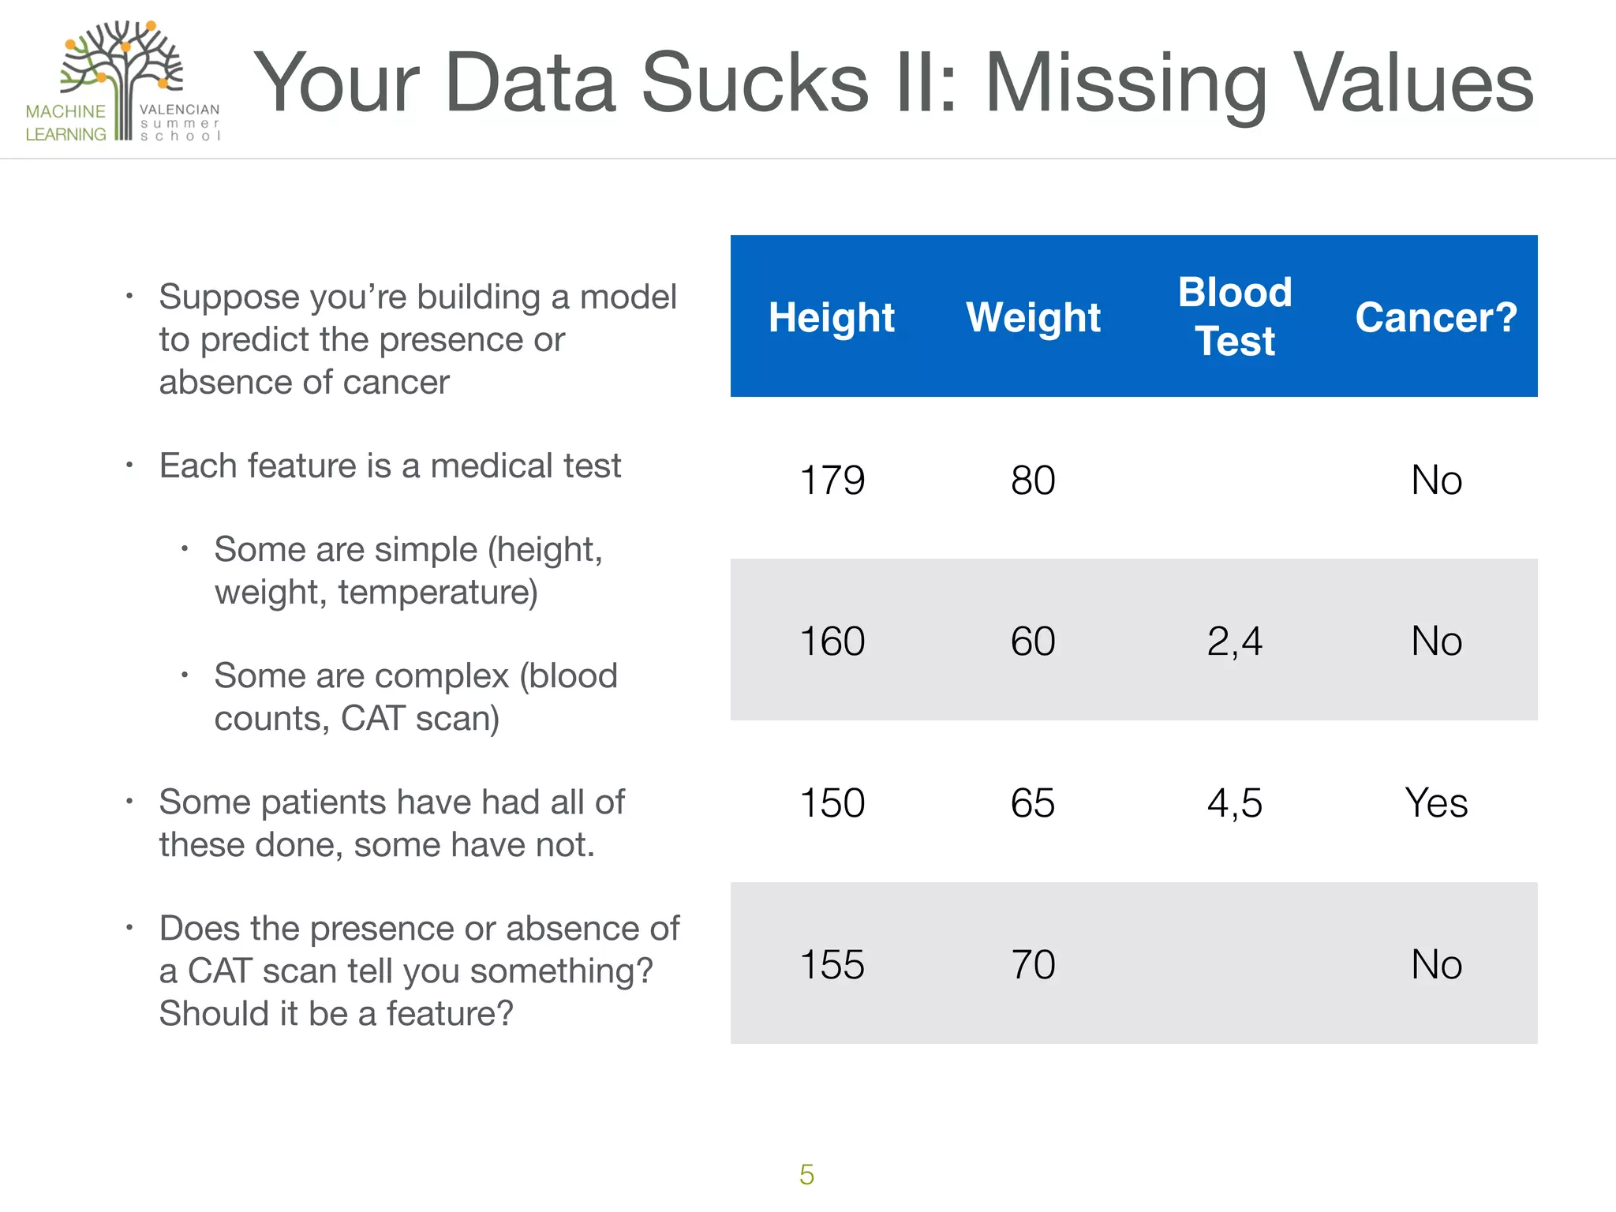Select the weight cell showing 70
1616x1212 pixels.
click(x=1033, y=964)
